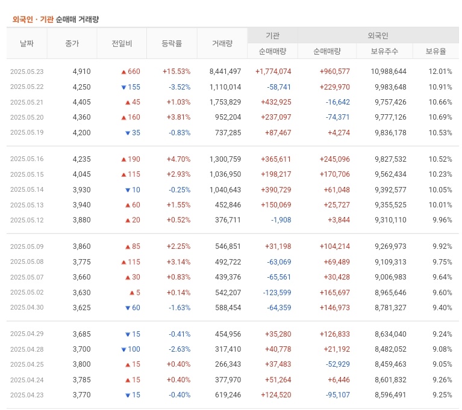462x410 pixels.
Task: Select the 2025.04.25 date cell
Action: [27, 364]
